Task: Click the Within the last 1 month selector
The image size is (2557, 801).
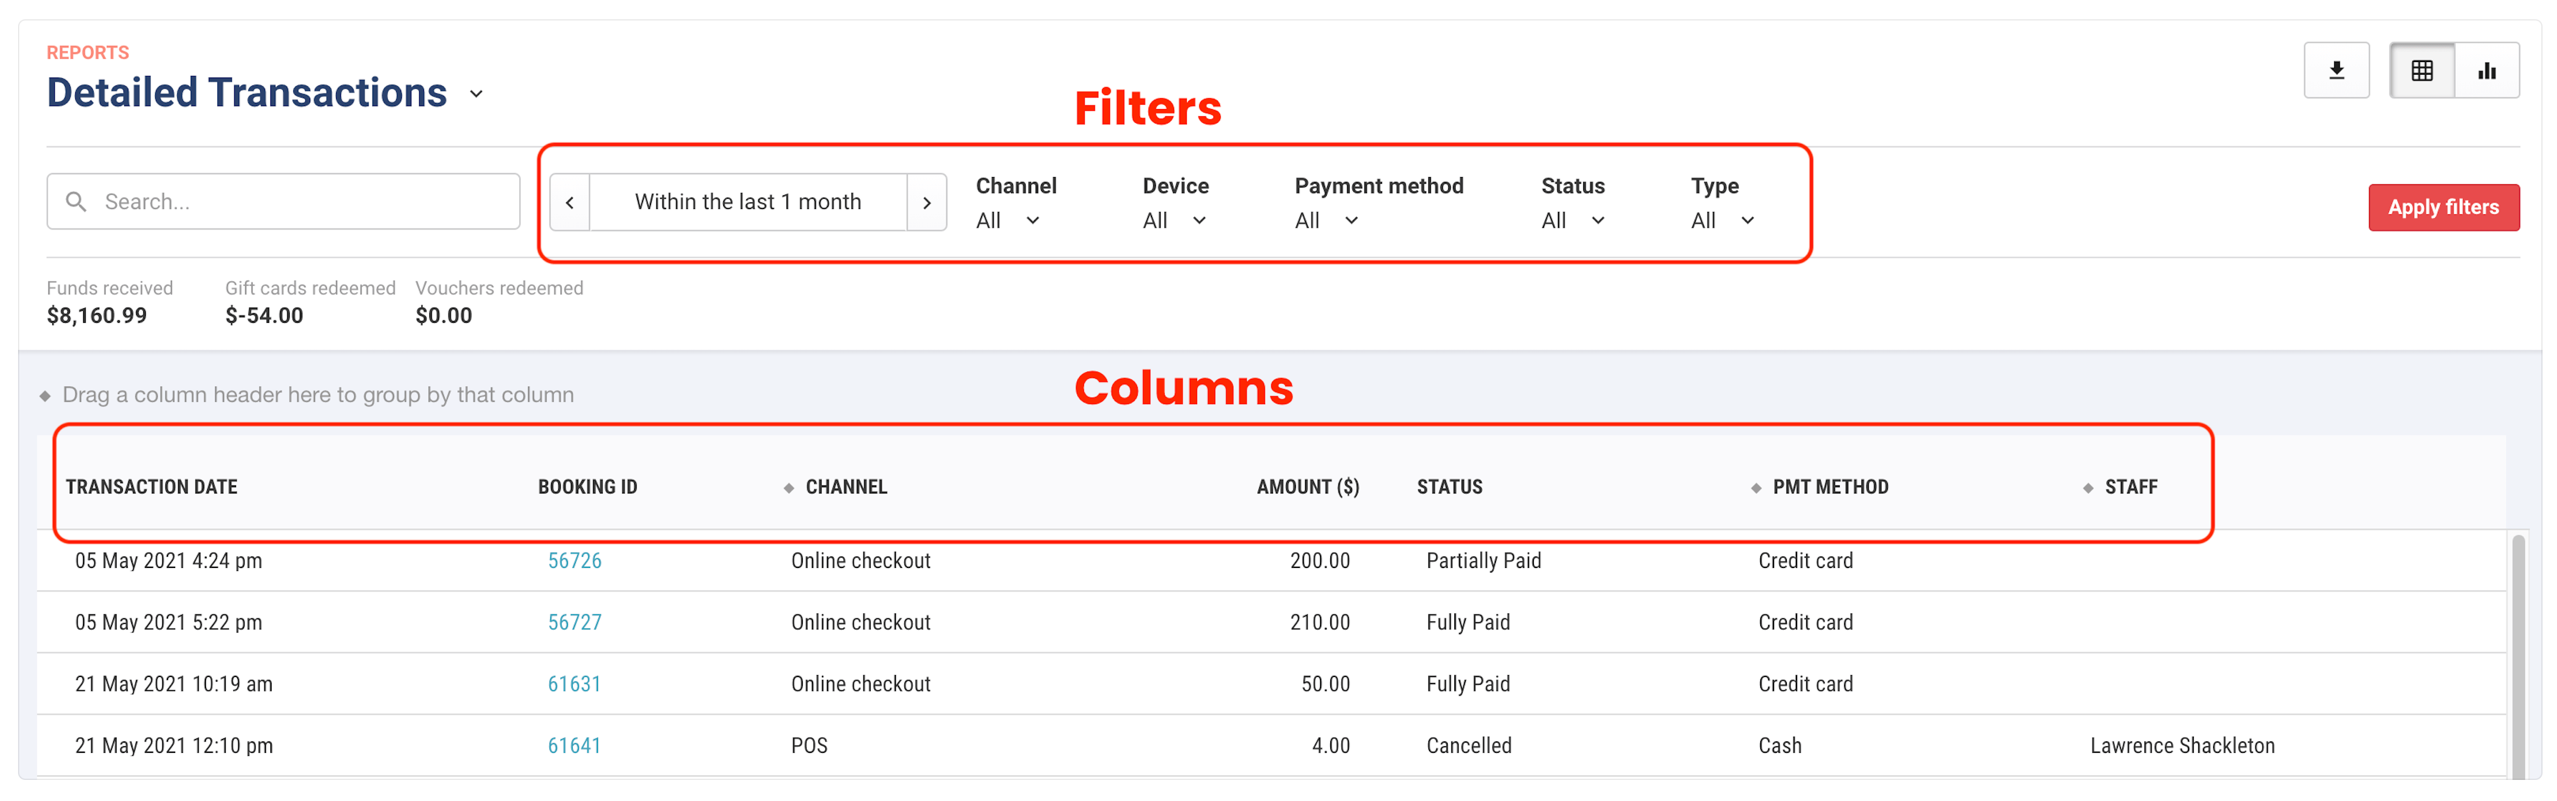Action: (747, 202)
